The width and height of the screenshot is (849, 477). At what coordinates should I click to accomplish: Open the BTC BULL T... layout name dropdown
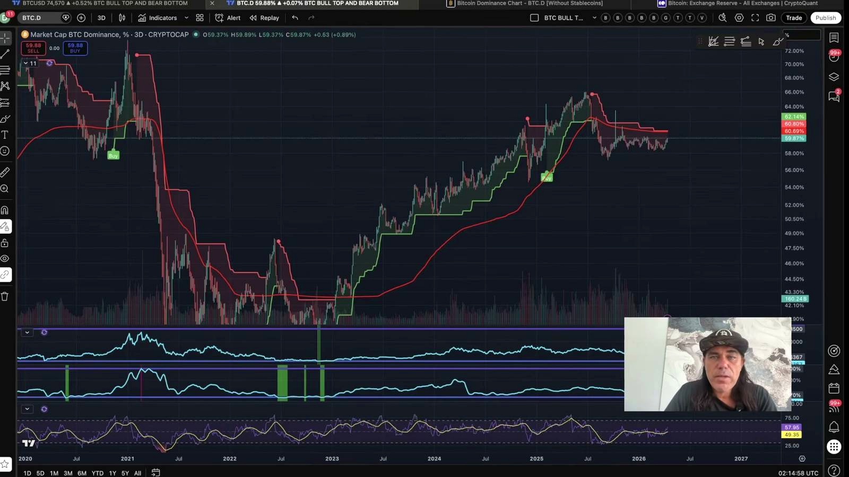point(594,17)
